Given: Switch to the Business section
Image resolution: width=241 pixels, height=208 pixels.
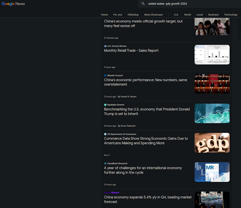Looking at the screenshot, I should pos(214,15).
